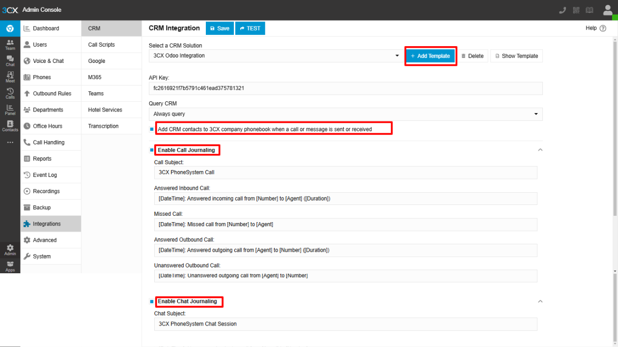Image resolution: width=618 pixels, height=347 pixels.
Task: Open the Calls history icon
Action: 10,93
